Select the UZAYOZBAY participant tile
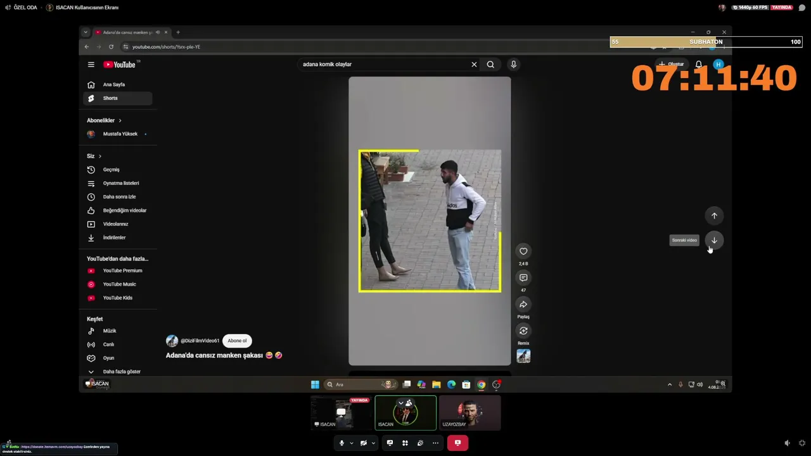 tap(469, 413)
